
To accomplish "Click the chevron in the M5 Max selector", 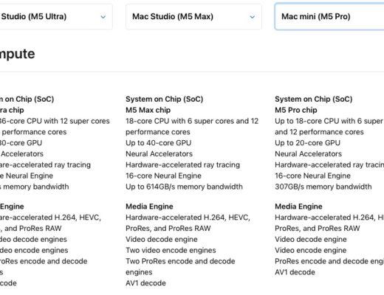I will [x=253, y=17].
